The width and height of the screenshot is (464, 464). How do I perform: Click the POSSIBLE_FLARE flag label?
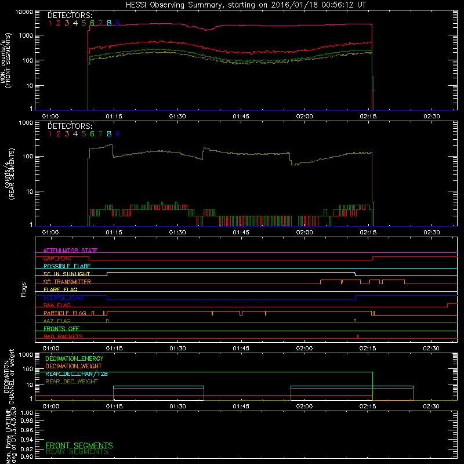[67, 266]
